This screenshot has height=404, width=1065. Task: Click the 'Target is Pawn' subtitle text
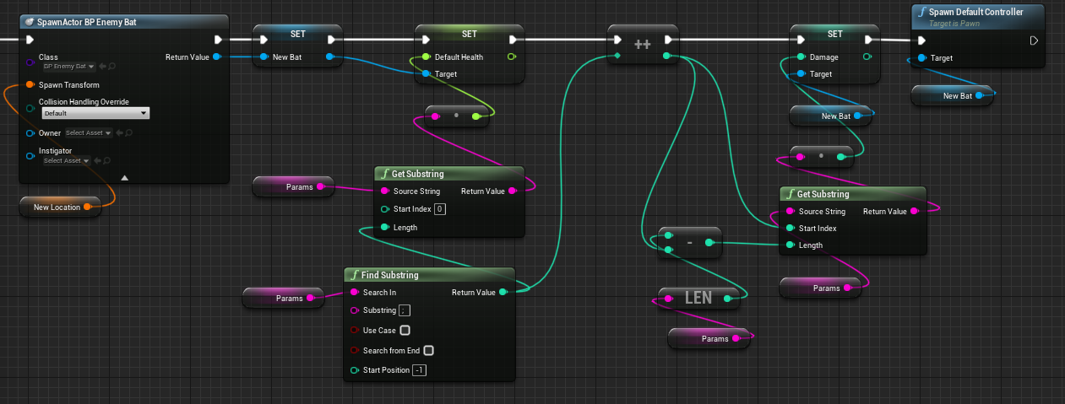954,24
